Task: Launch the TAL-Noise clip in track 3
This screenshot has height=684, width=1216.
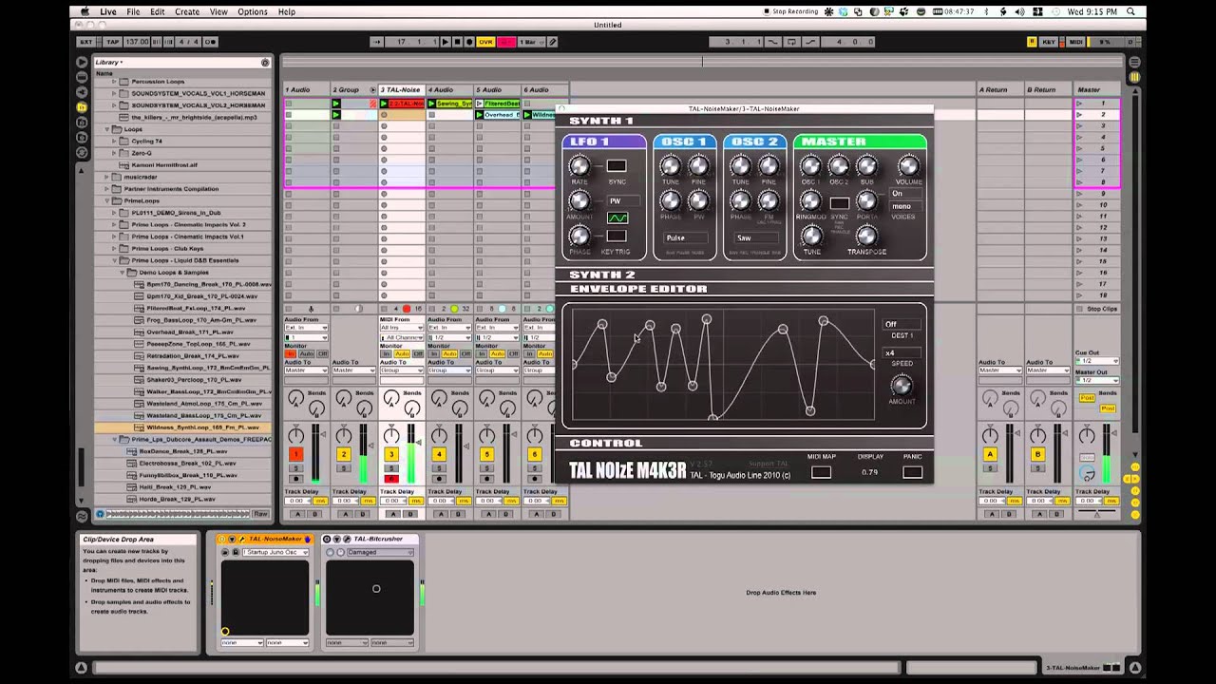Action: pyautogui.click(x=384, y=104)
